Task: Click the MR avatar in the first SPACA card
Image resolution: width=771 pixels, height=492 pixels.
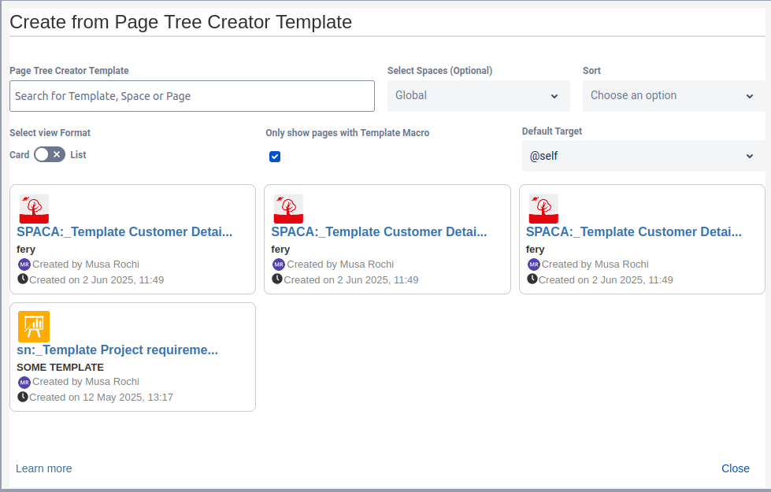Action: 24,264
